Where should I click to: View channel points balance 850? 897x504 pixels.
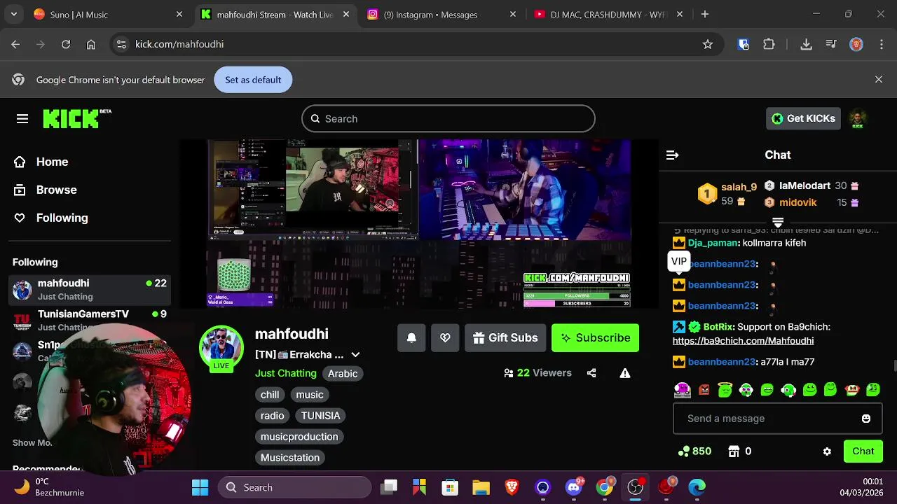click(694, 451)
